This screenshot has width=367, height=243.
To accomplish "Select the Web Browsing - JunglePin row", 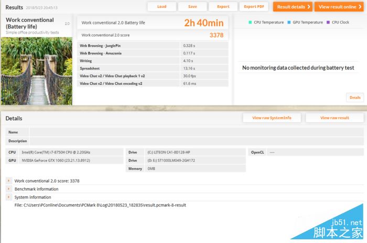I will point(153,46).
